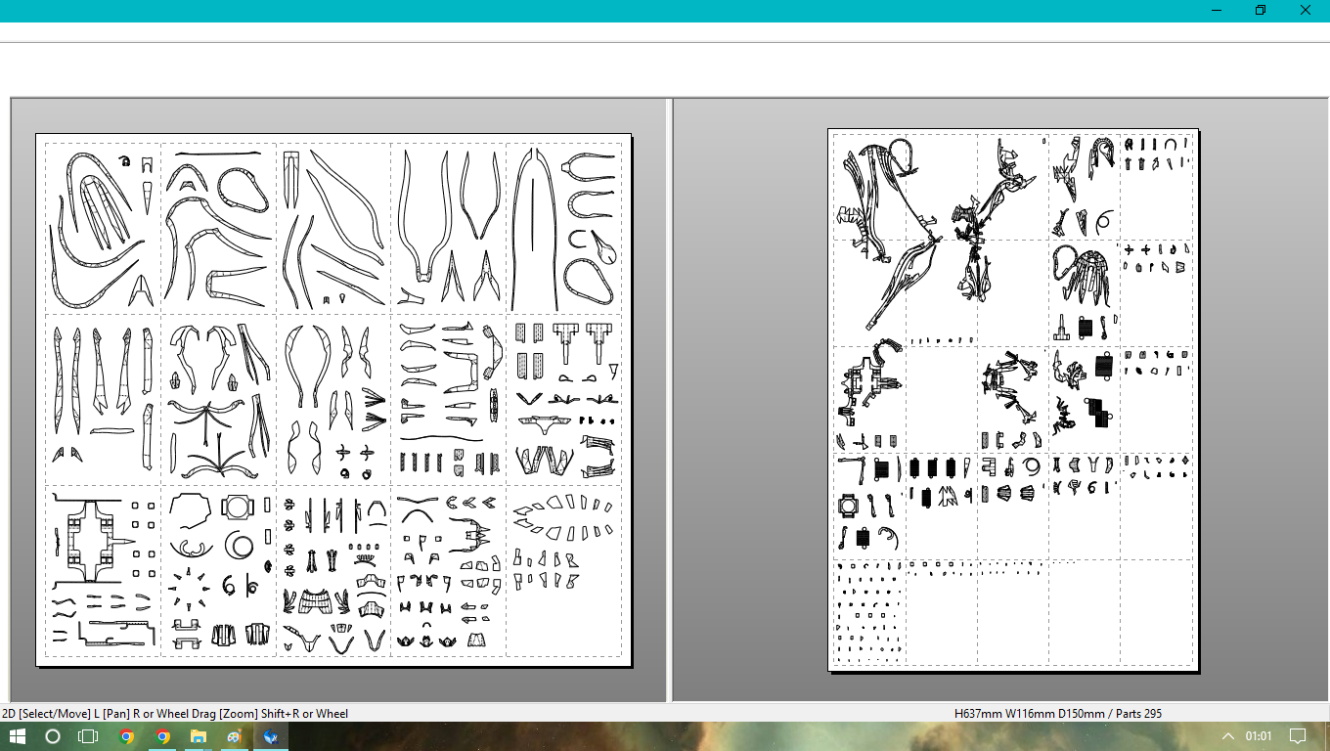Open the paint palette app on taskbar

[x=234, y=736]
